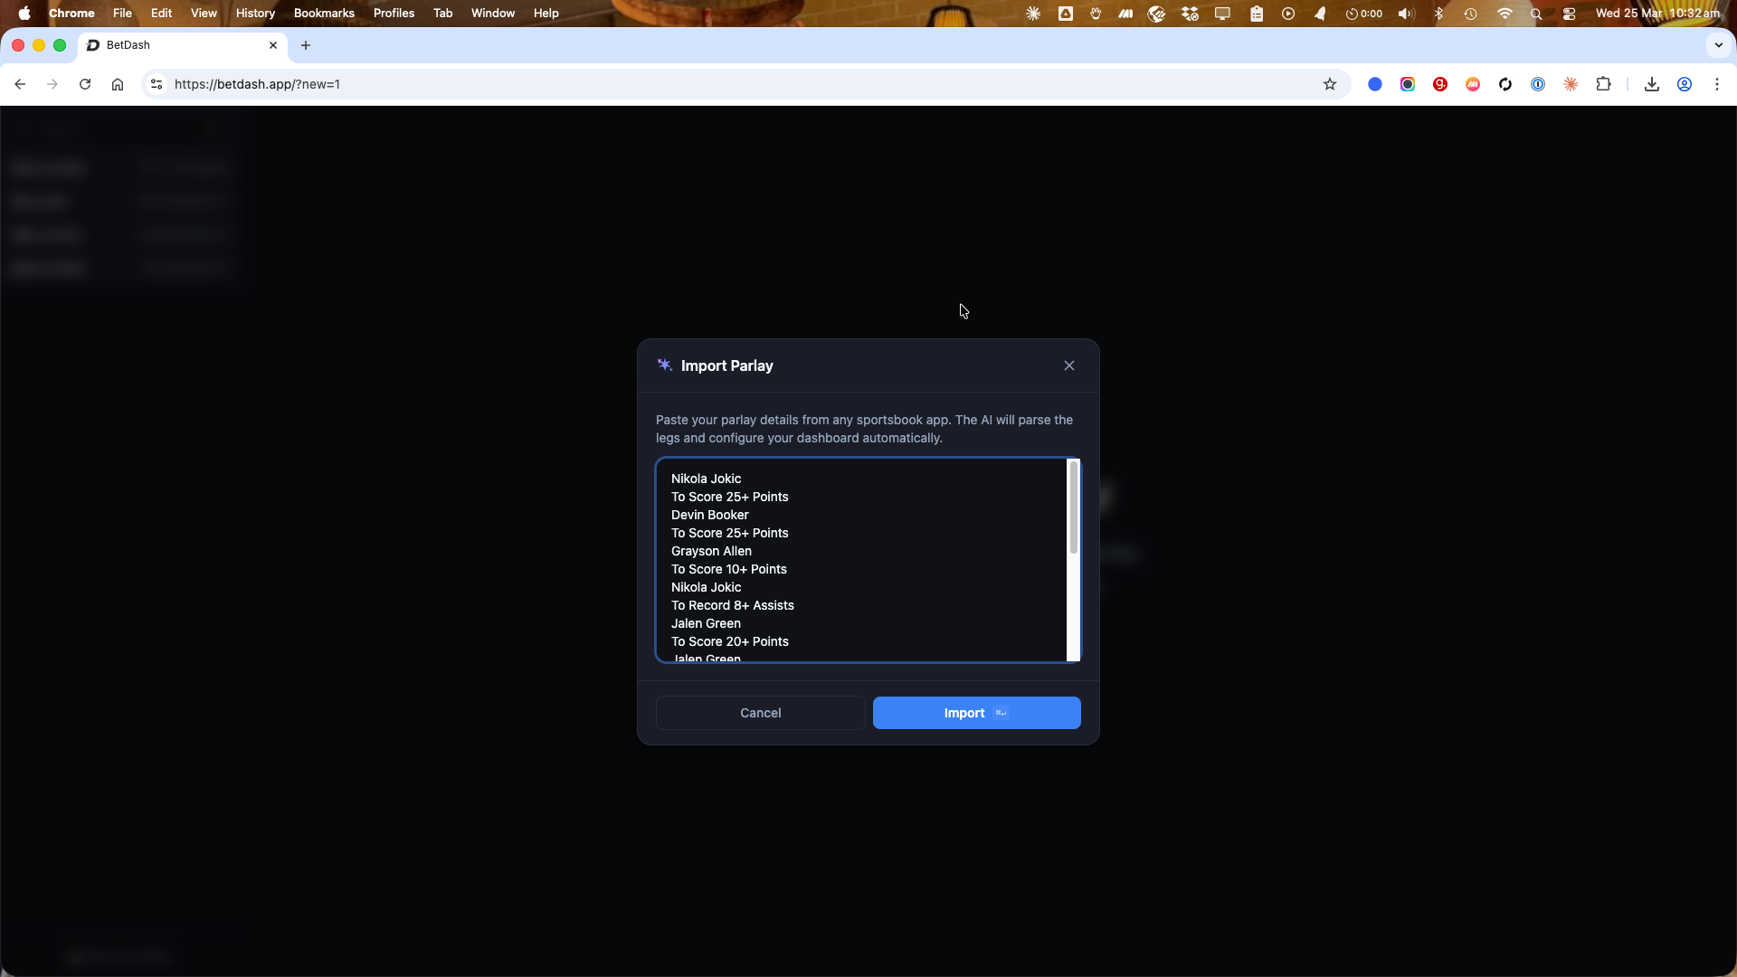Open the View menu
Image resolution: width=1737 pixels, height=977 pixels.
(x=204, y=14)
